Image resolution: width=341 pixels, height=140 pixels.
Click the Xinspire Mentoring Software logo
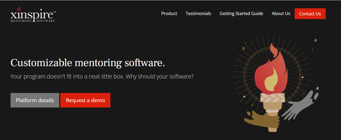[x=33, y=14]
